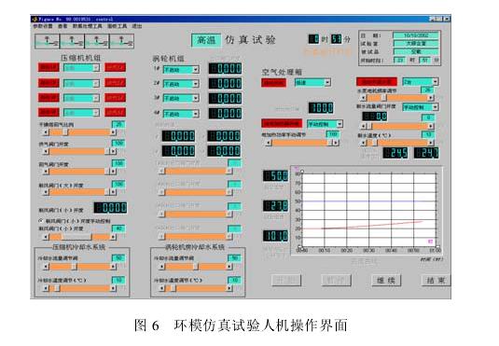The width and height of the screenshot is (499, 346).
Task: Click the 结束 button
Action: pos(436,280)
